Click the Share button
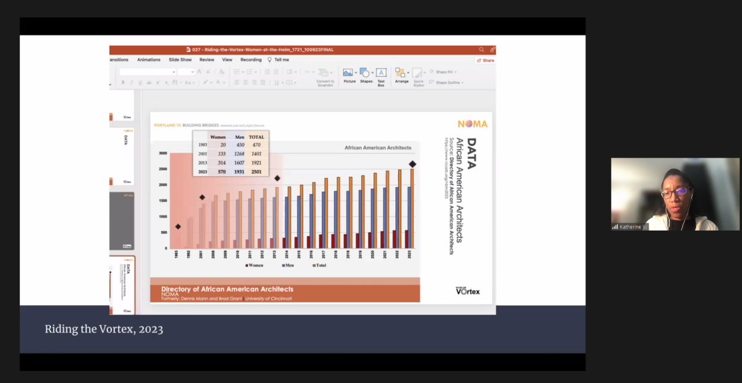Viewport: 742px width, 383px height. click(x=485, y=60)
